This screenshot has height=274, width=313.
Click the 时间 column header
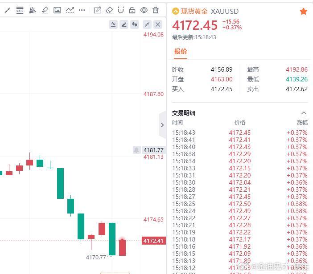point(177,122)
